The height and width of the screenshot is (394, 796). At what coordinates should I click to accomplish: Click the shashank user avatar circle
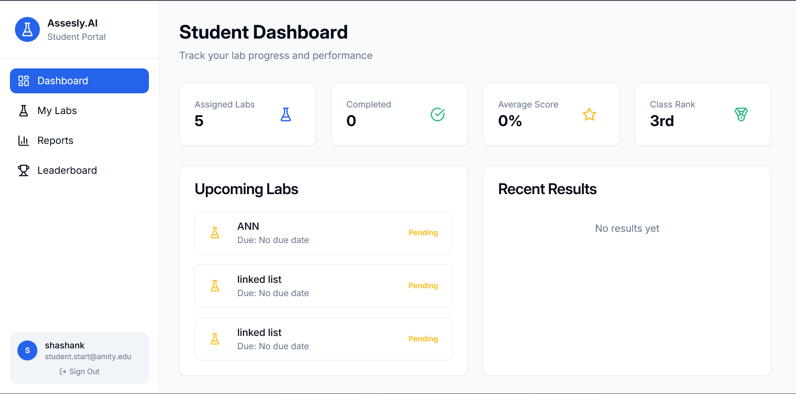[x=27, y=350]
